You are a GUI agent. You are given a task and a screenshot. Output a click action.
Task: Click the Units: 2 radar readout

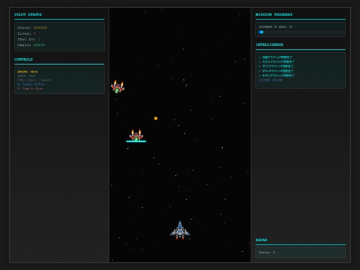267,252
